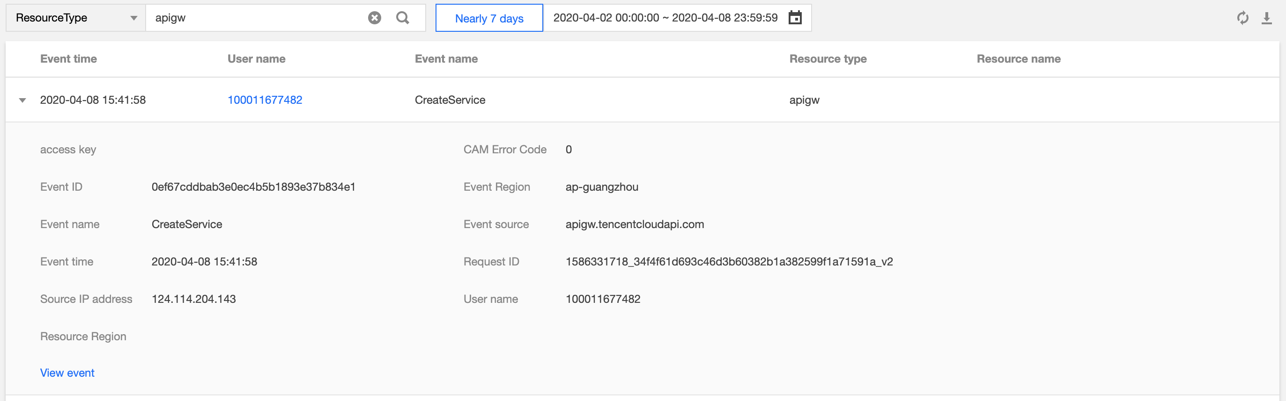Screen dimensions: 1286x401
Task: Click the Resource name column header
Action: (x=1019, y=59)
